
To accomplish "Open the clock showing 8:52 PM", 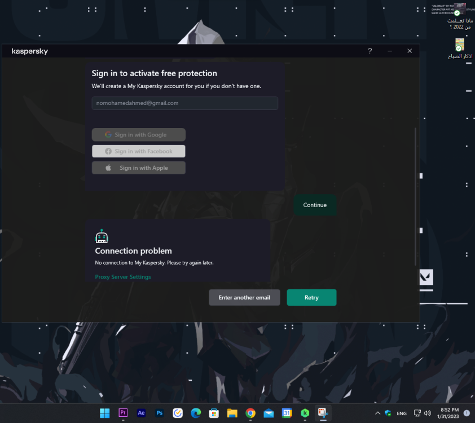I will point(448,413).
